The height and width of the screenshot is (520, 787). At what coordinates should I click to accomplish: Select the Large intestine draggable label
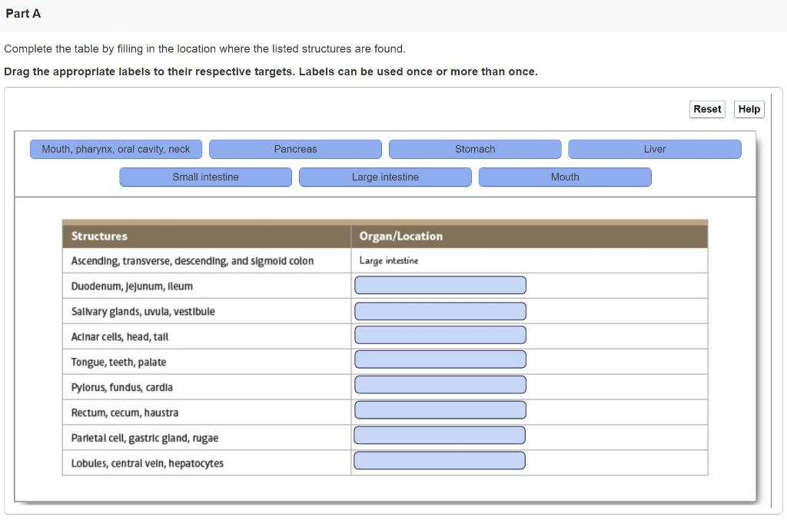[385, 177]
